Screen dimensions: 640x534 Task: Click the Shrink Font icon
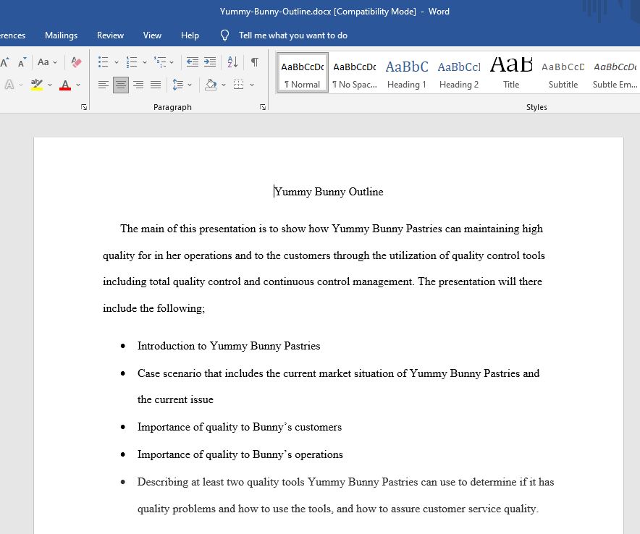click(22, 62)
